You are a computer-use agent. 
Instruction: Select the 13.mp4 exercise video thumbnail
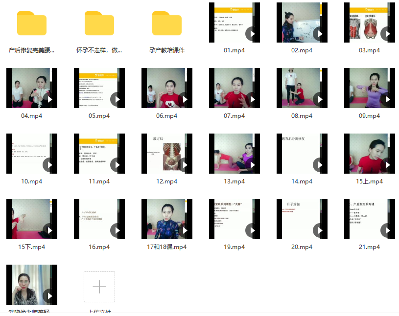pos(235,154)
